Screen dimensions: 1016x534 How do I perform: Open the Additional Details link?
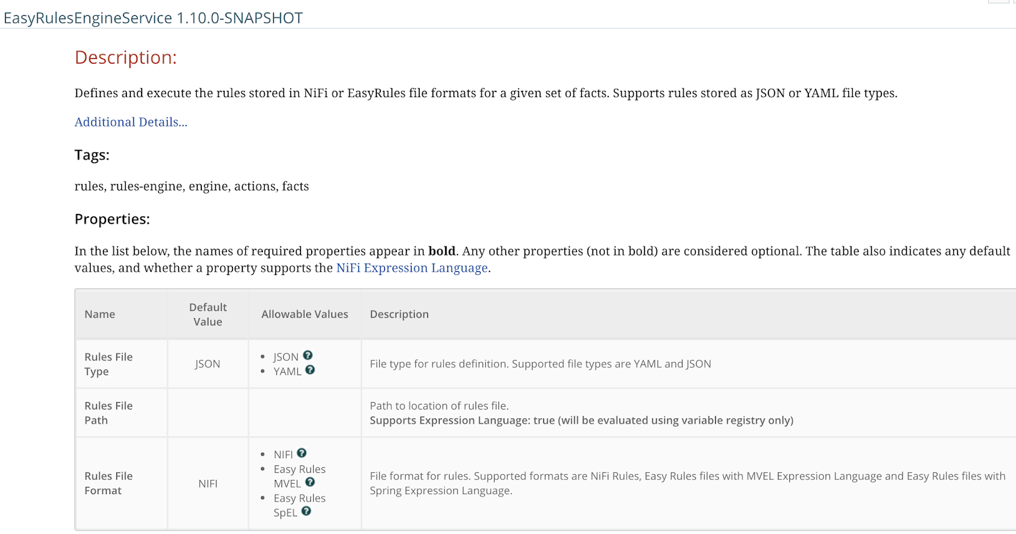[131, 122]
